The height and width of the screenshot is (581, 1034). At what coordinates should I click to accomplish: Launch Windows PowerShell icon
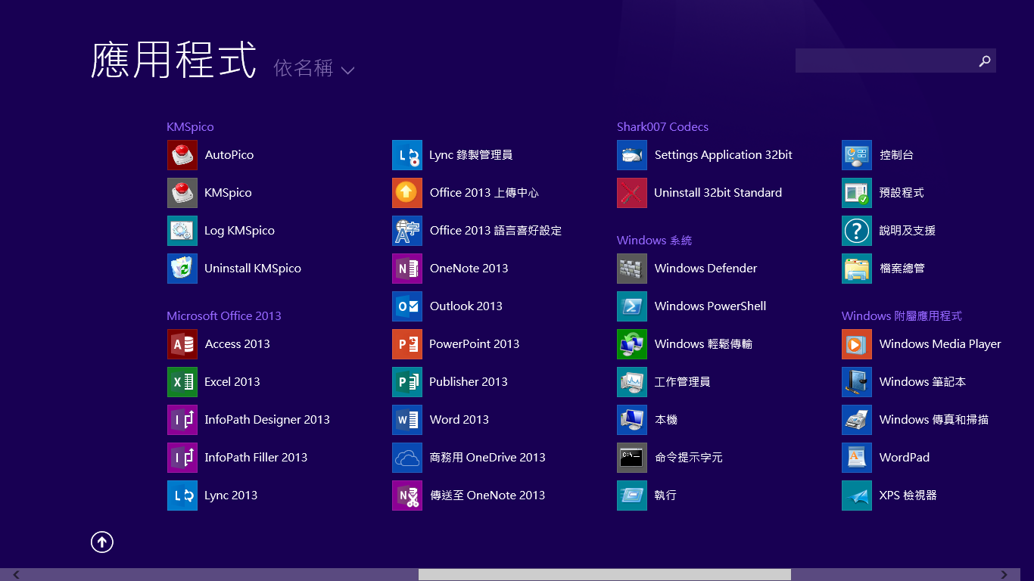coord(632,306)
